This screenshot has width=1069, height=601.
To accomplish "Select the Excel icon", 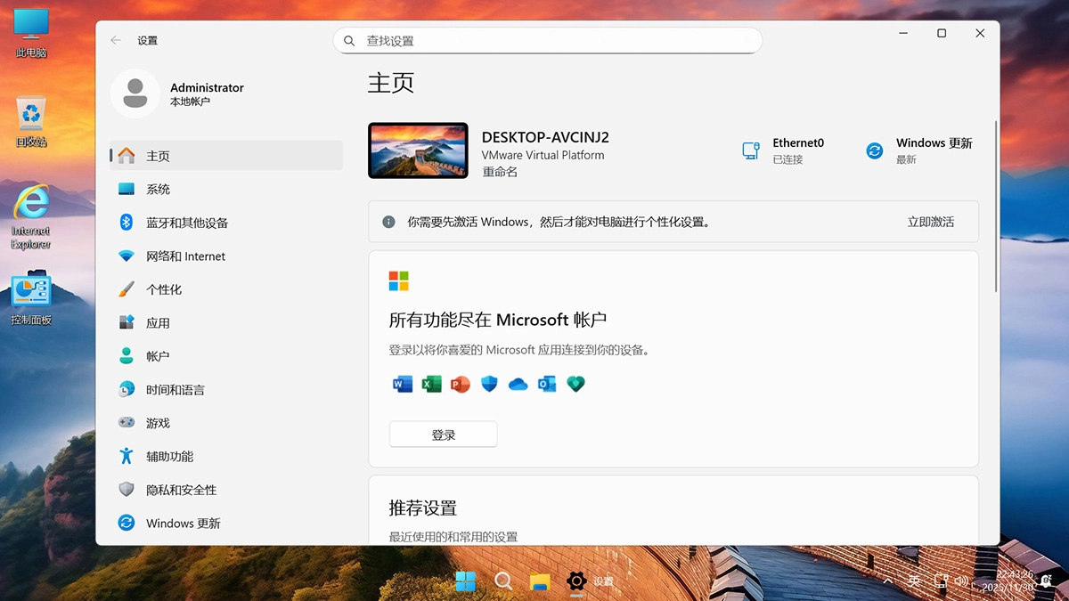I will coord(431,384).
